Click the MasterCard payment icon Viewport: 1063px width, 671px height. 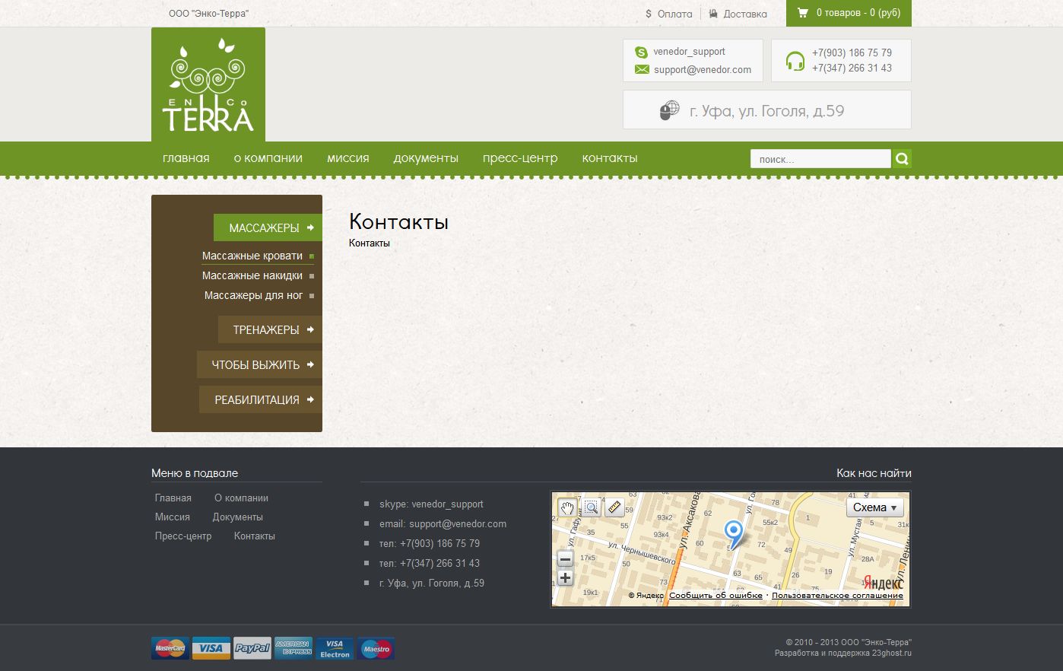point(170,648)
